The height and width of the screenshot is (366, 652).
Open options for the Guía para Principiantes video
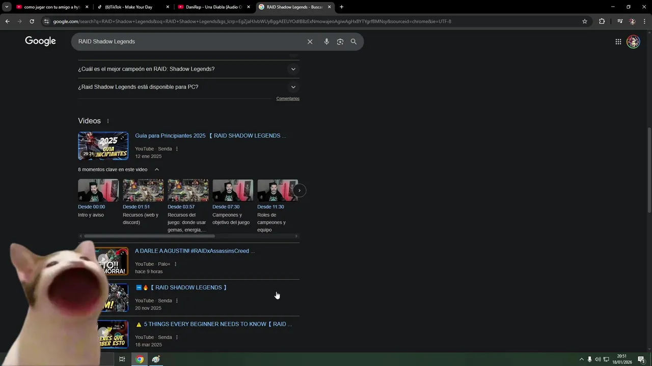click(177, 149)
